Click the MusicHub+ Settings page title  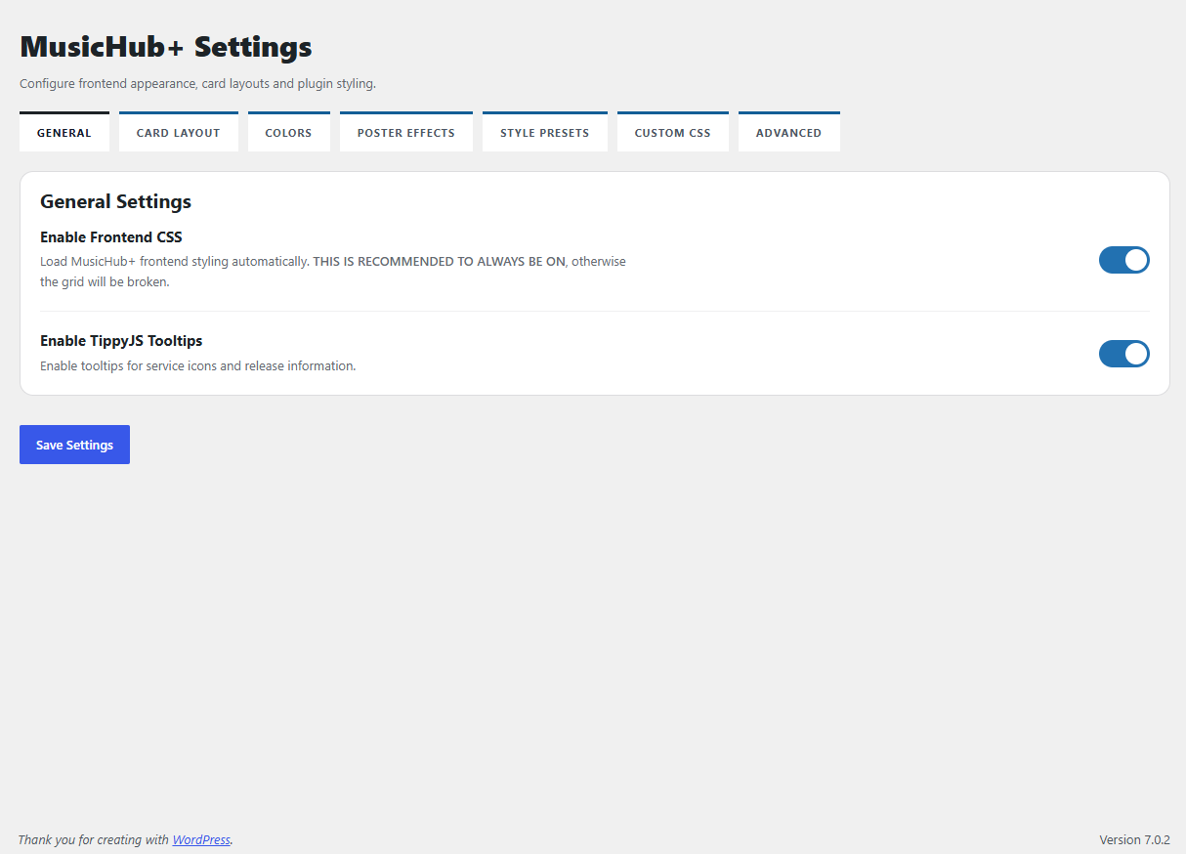click(x=166, y=46)
